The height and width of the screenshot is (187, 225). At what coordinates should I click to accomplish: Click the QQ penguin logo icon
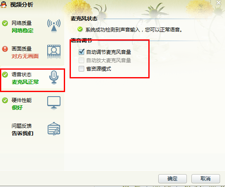(x=3, y=4)
